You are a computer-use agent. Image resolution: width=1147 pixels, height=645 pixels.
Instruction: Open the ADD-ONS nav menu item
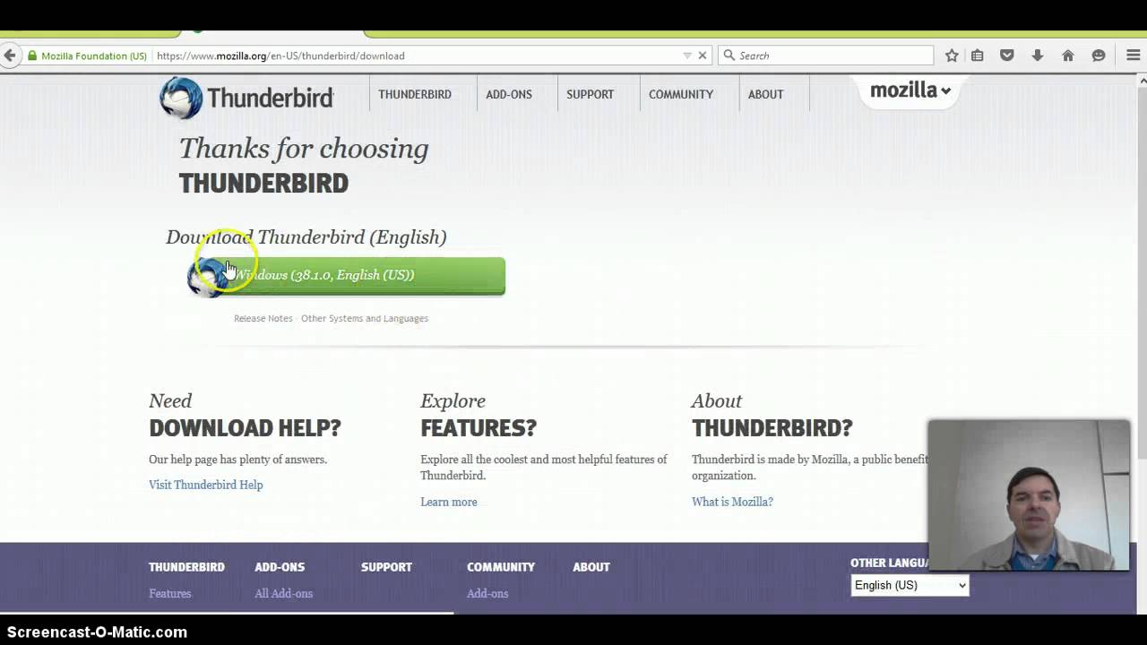509,94
